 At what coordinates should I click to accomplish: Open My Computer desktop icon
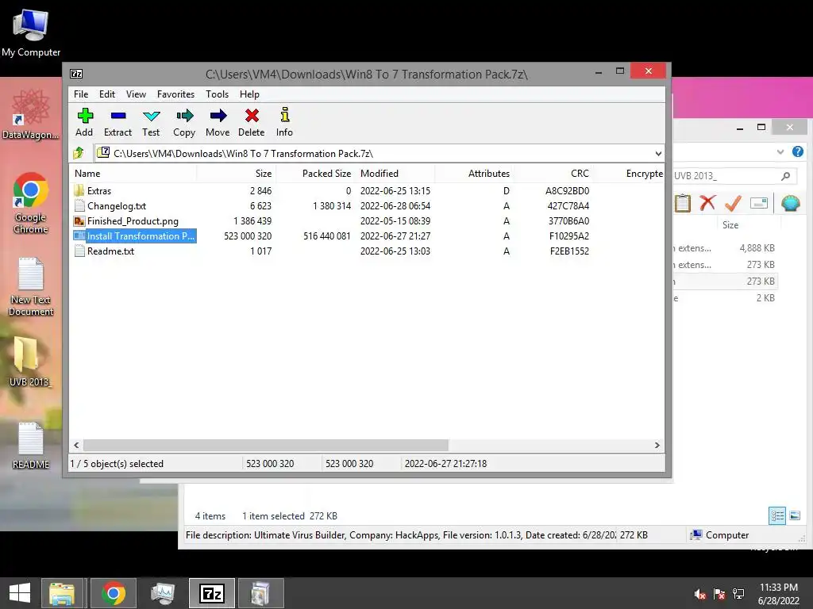[31, 32]
